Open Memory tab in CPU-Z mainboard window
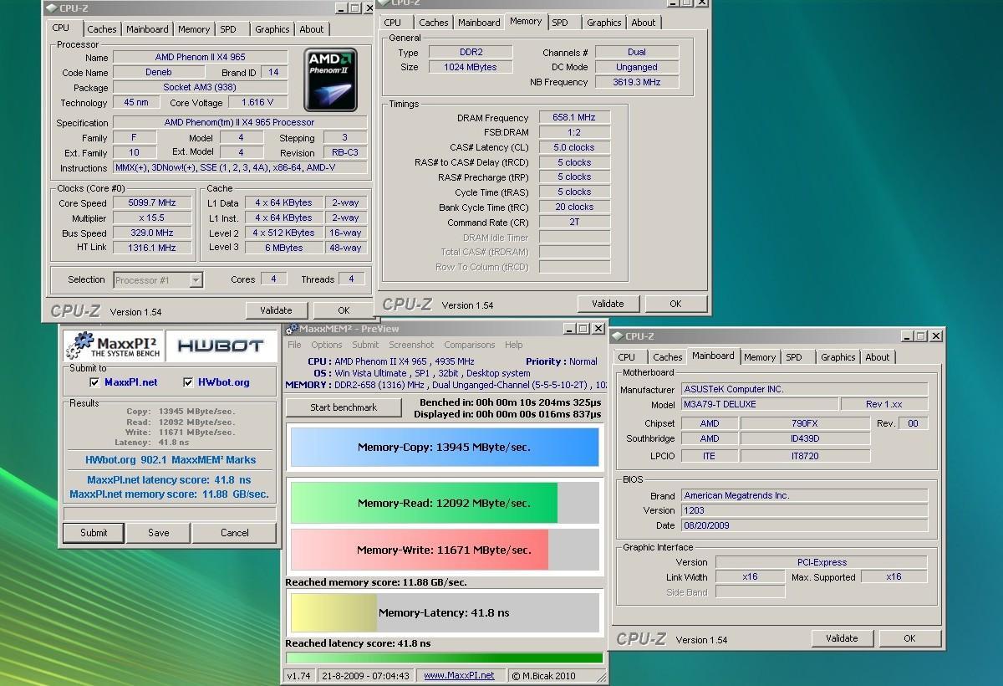 [760, 357]
